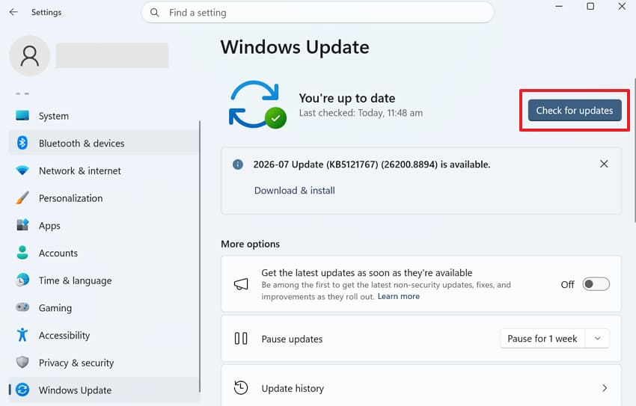The height and width of the screenshot is (406, 636).
Task: Click the Update history clock icon
Action: tap(241, 388)
